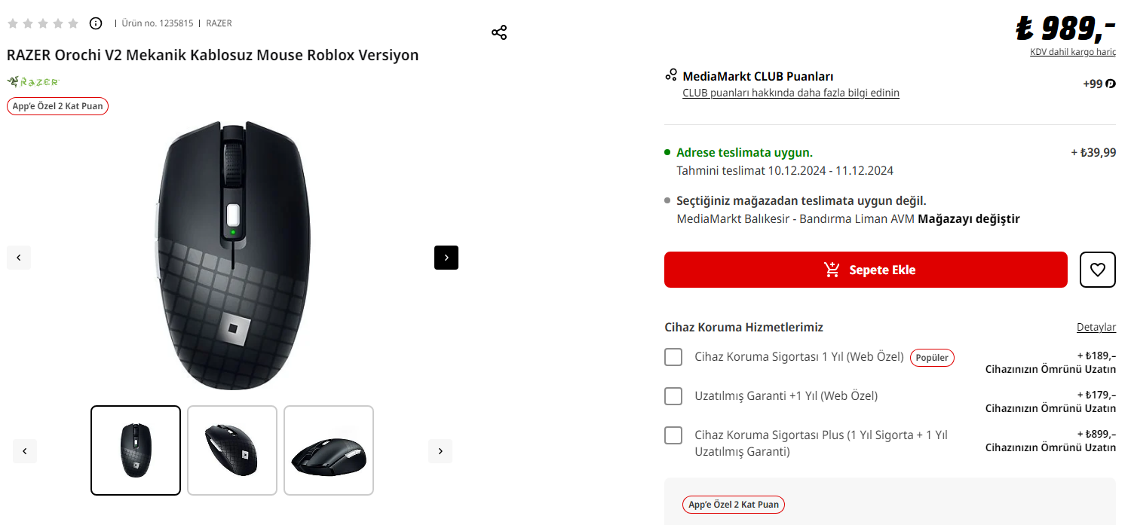
Task: Select the third side-view mouse thumbnail
Action: [x=329, y=450]
